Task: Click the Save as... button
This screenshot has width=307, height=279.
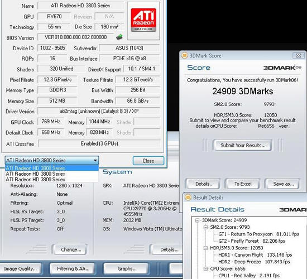Action: [x=283, y=184]
